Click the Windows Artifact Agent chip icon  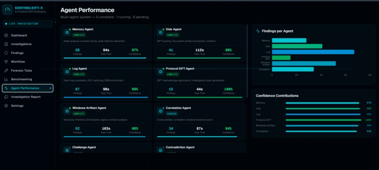67,111
